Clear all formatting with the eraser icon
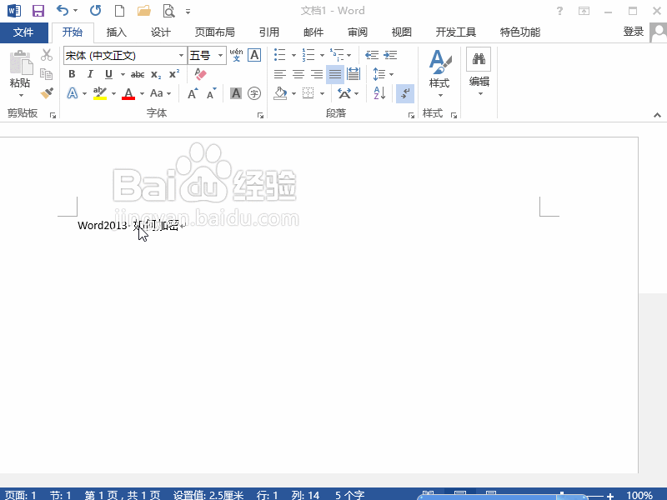 200,74
